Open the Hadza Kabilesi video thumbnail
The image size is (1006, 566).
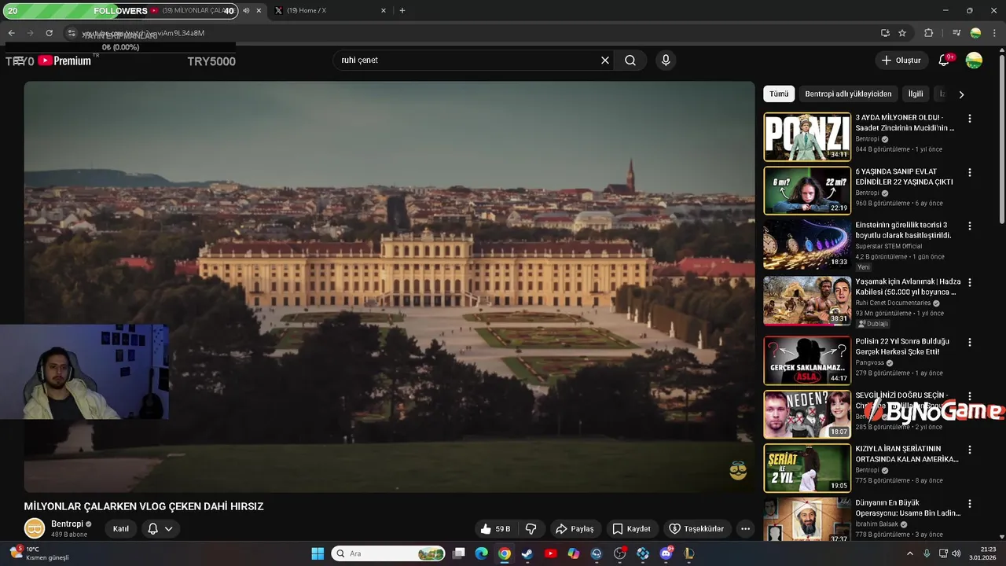(x=807, y=300)
